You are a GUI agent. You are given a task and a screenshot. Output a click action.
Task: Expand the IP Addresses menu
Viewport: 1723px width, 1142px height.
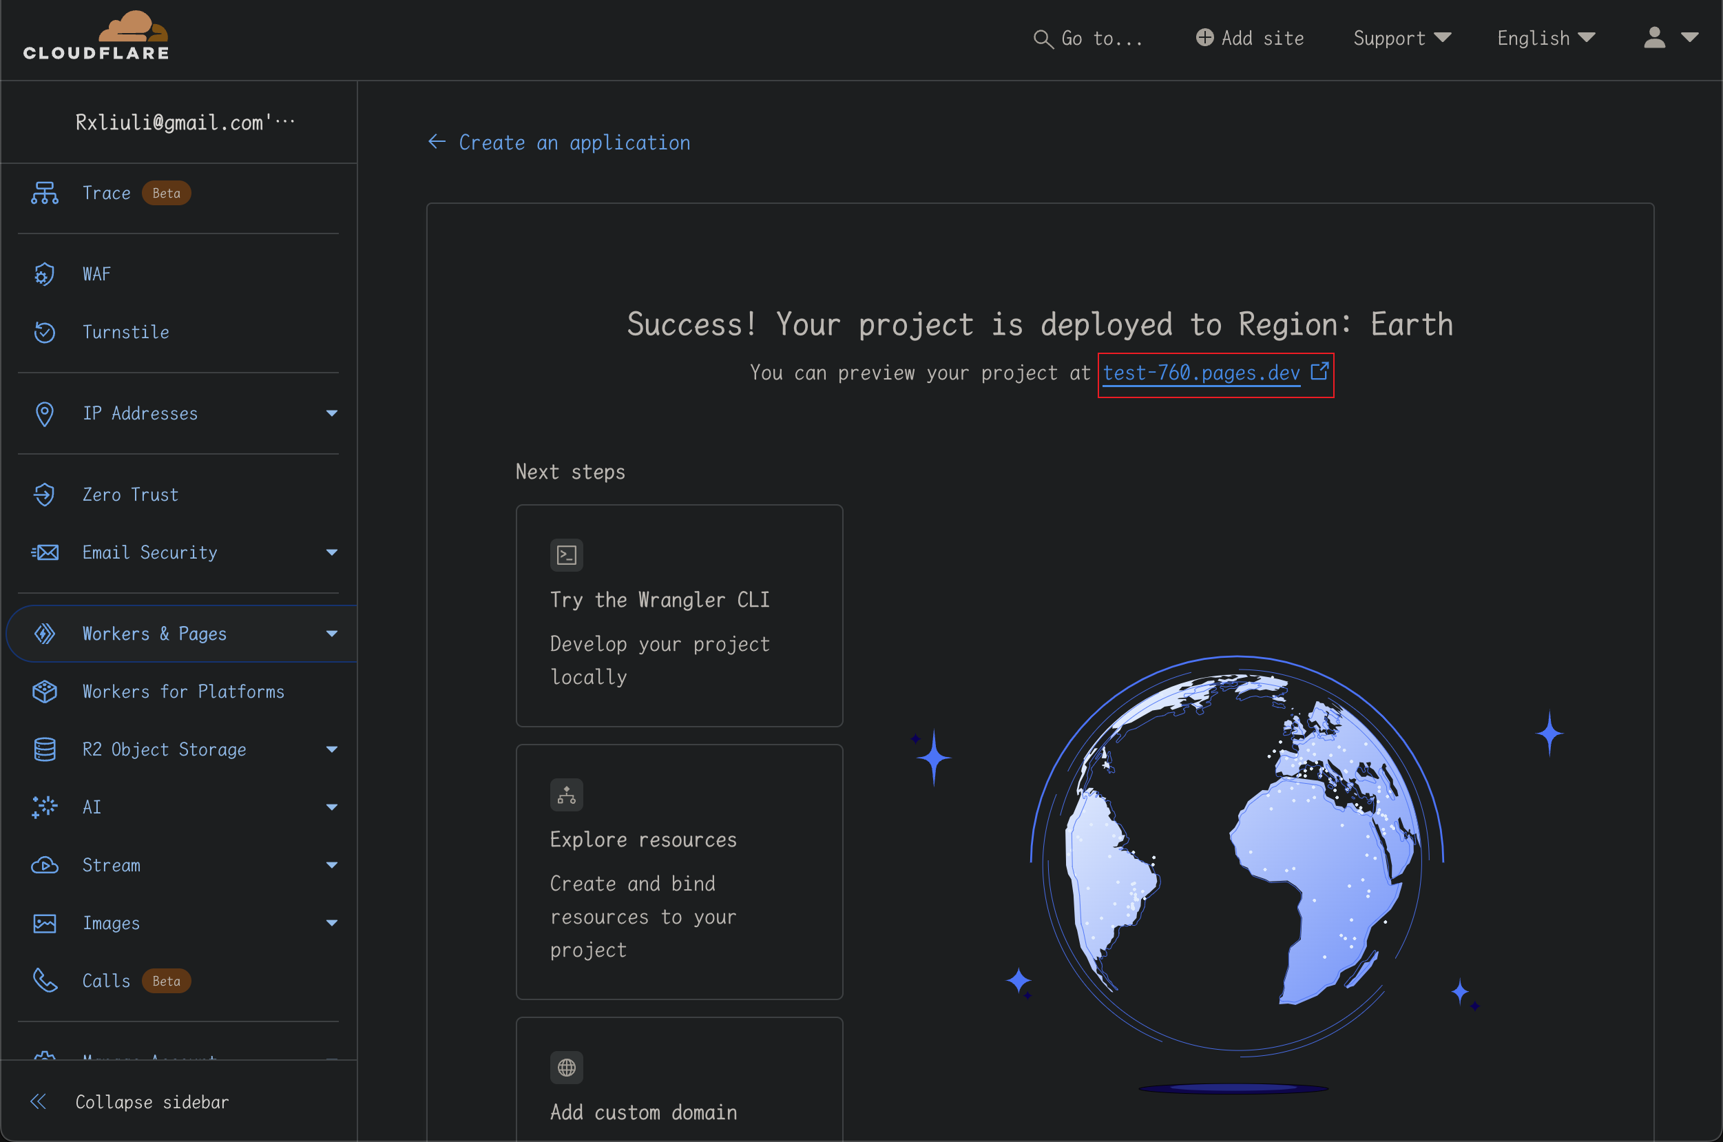click(x=331, y=413)
